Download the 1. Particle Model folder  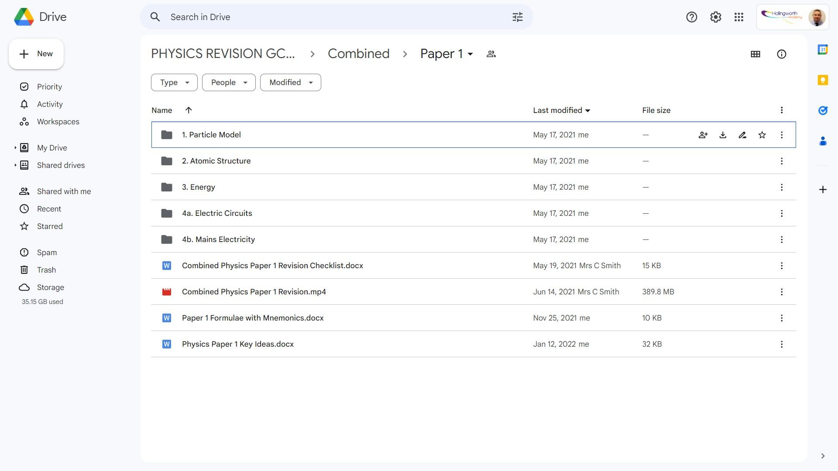tap(723, 135)
